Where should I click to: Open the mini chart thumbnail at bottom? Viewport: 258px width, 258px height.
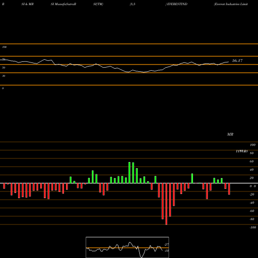(127, 247)
